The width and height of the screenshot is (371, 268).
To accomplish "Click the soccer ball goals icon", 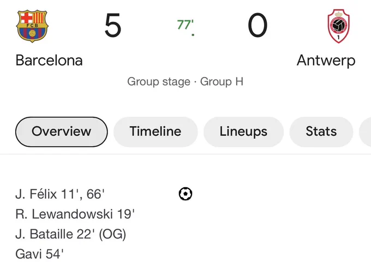I will pyautogui.click(x=185, y=194).
